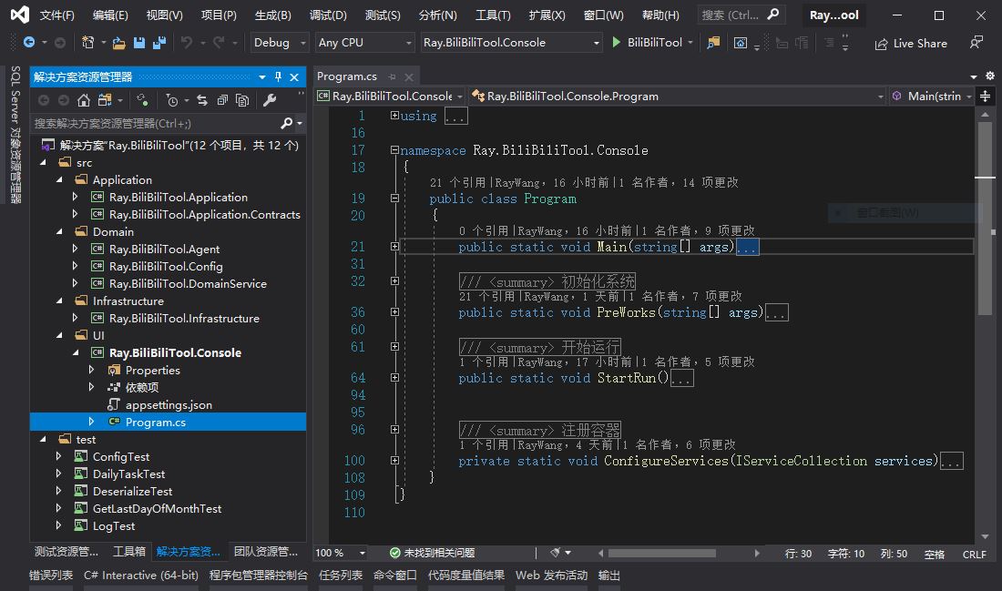Toggle Show All Files in Solution Explorer
This screenshot has height=591, width=1002.
click(x=242, y=100)
